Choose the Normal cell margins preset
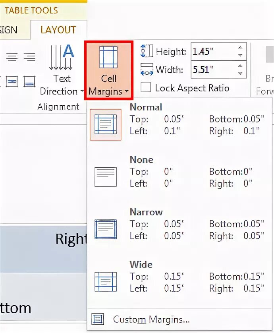The height and width of the screenshot is (333, 274). coord(106,124)
